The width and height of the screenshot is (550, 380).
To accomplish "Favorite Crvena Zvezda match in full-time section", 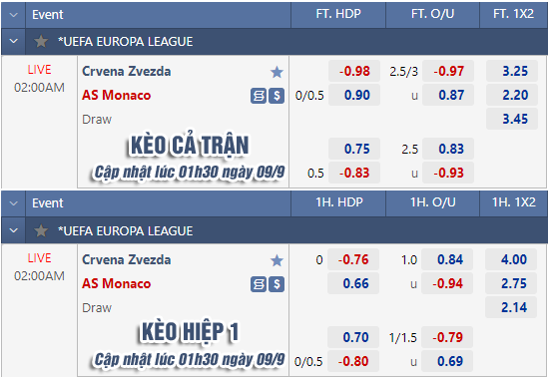I will coord(276,72).
